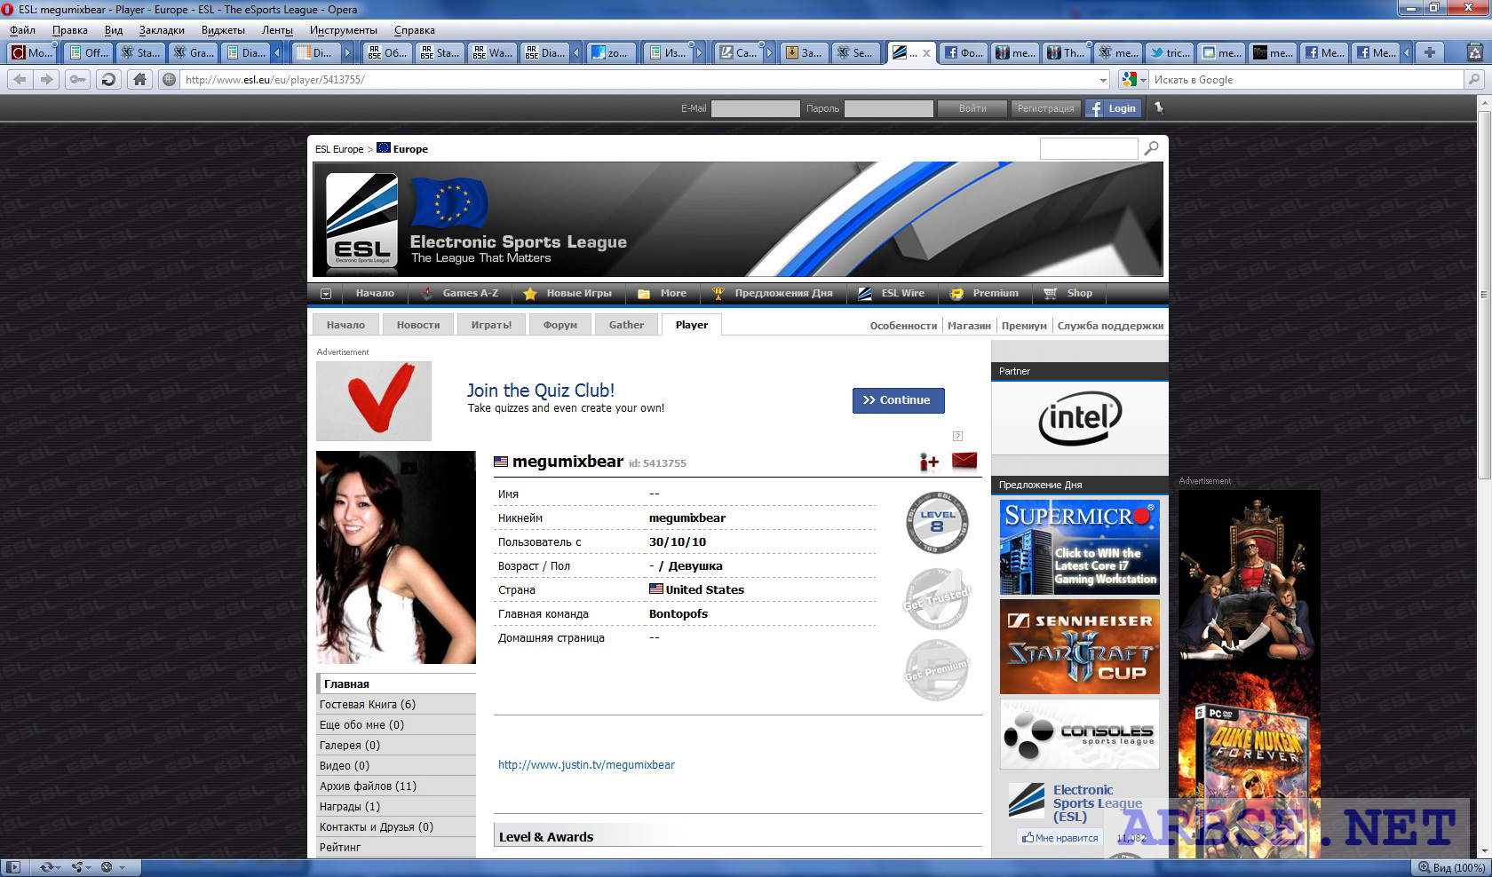Viewport: 1492px width, 877px height.
Task: Go to the browser home icon
Action: coord(139,80)
